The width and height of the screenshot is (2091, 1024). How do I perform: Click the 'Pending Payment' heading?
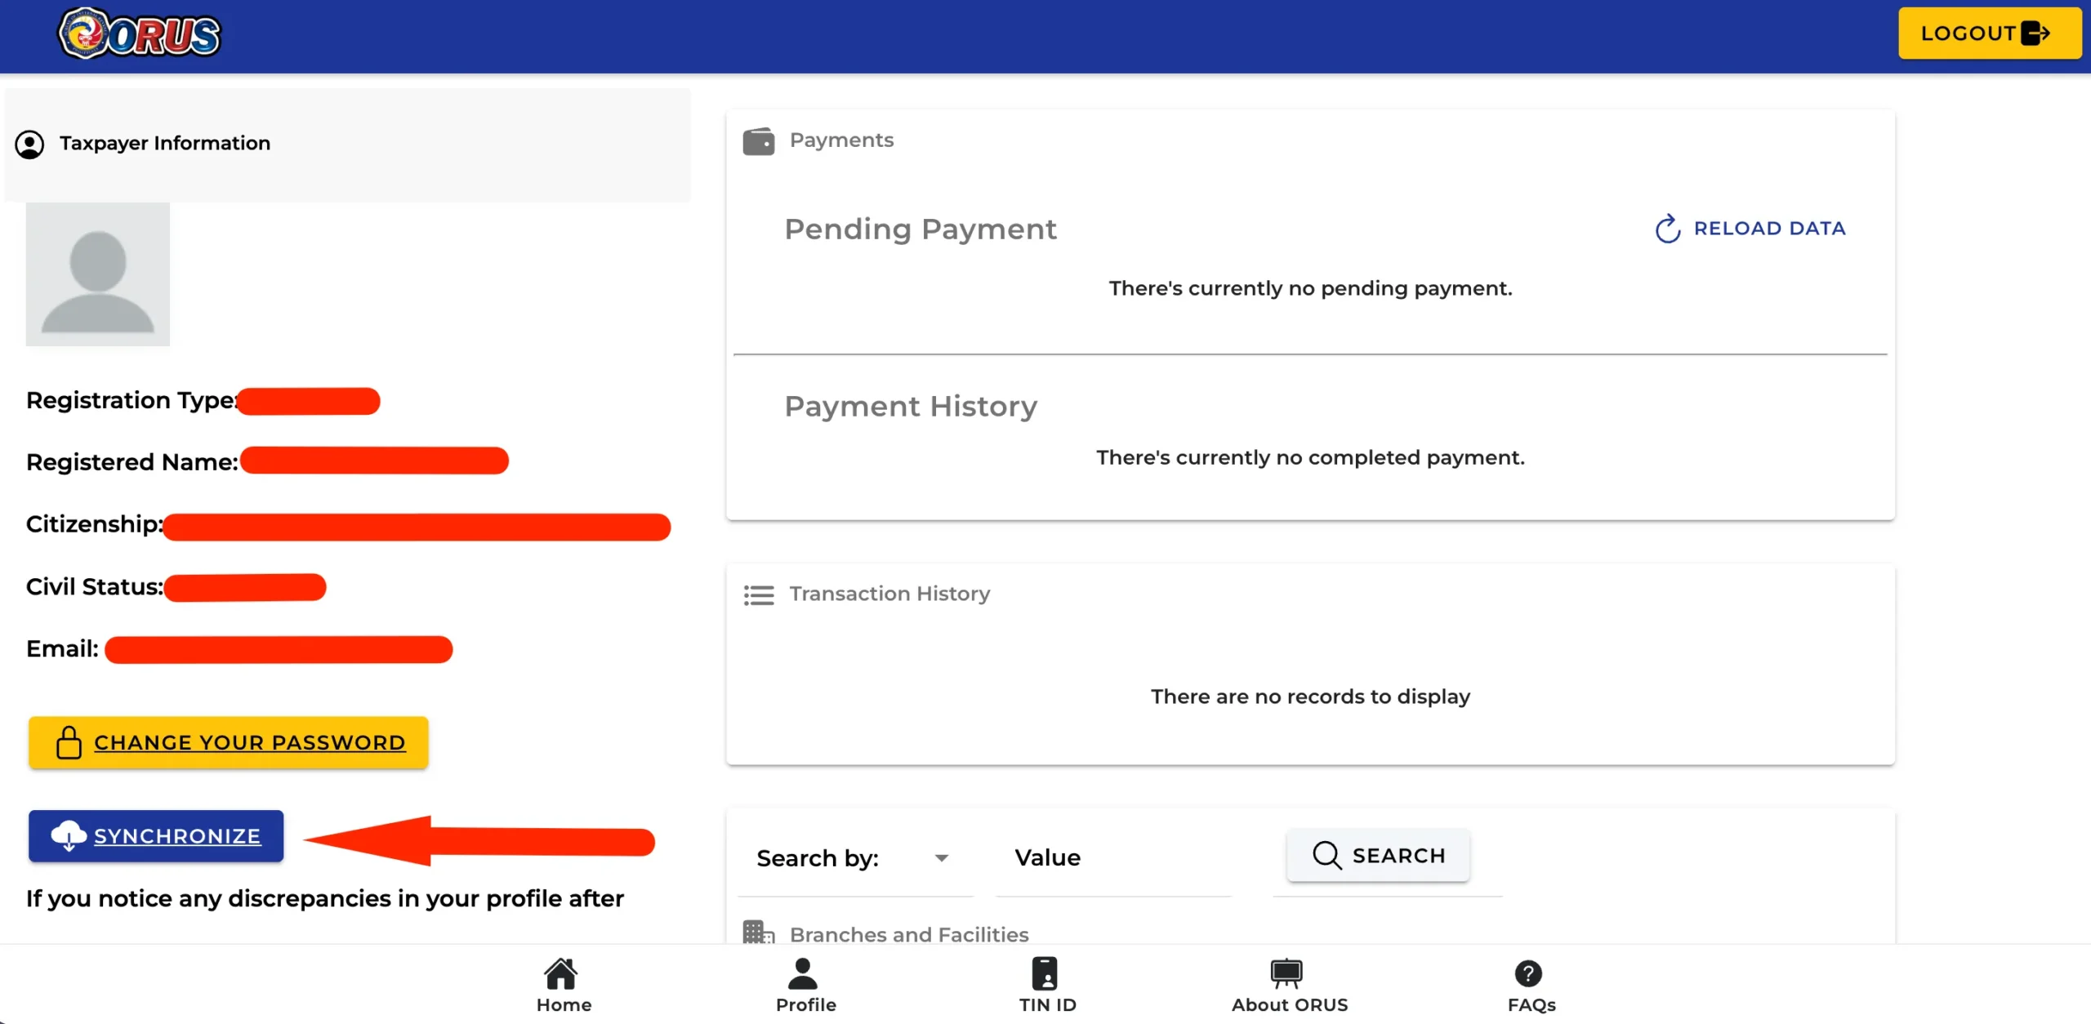(921, 229)
